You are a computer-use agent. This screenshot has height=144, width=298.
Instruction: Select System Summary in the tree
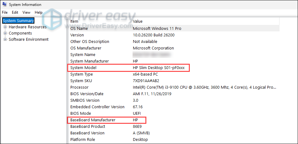coord(18,21)
